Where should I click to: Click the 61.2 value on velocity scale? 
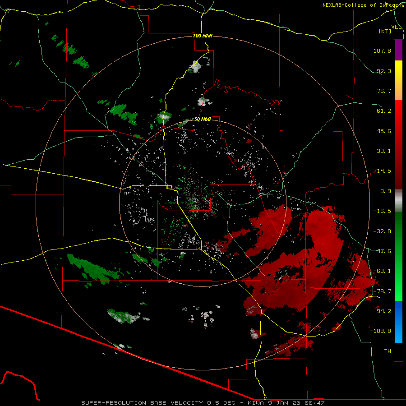tap(384, 111)
